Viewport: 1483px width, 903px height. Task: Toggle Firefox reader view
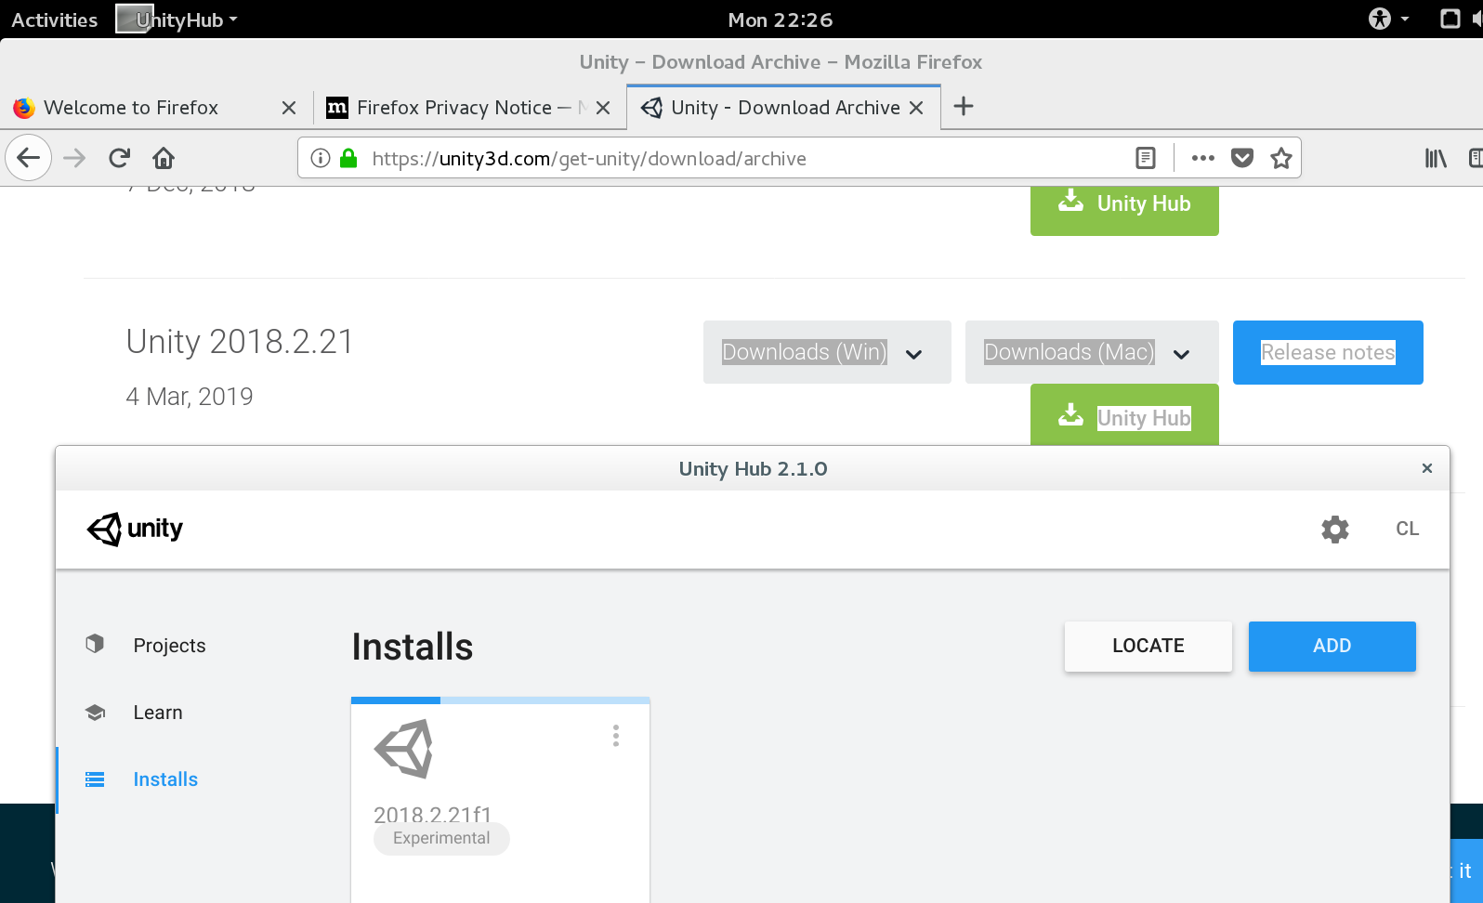click(1146, 158)
